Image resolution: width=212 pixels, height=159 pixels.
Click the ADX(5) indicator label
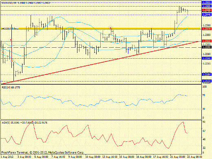24,123
